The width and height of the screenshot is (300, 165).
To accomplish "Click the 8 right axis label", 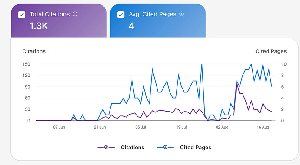I will click(283, 76).
